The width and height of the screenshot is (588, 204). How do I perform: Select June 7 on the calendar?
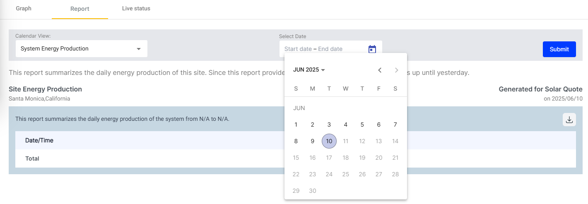click(x=395, y=125)
